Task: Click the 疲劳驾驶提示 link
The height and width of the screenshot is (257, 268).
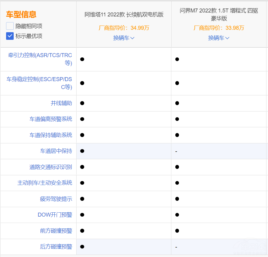Action: coord(59,199)
